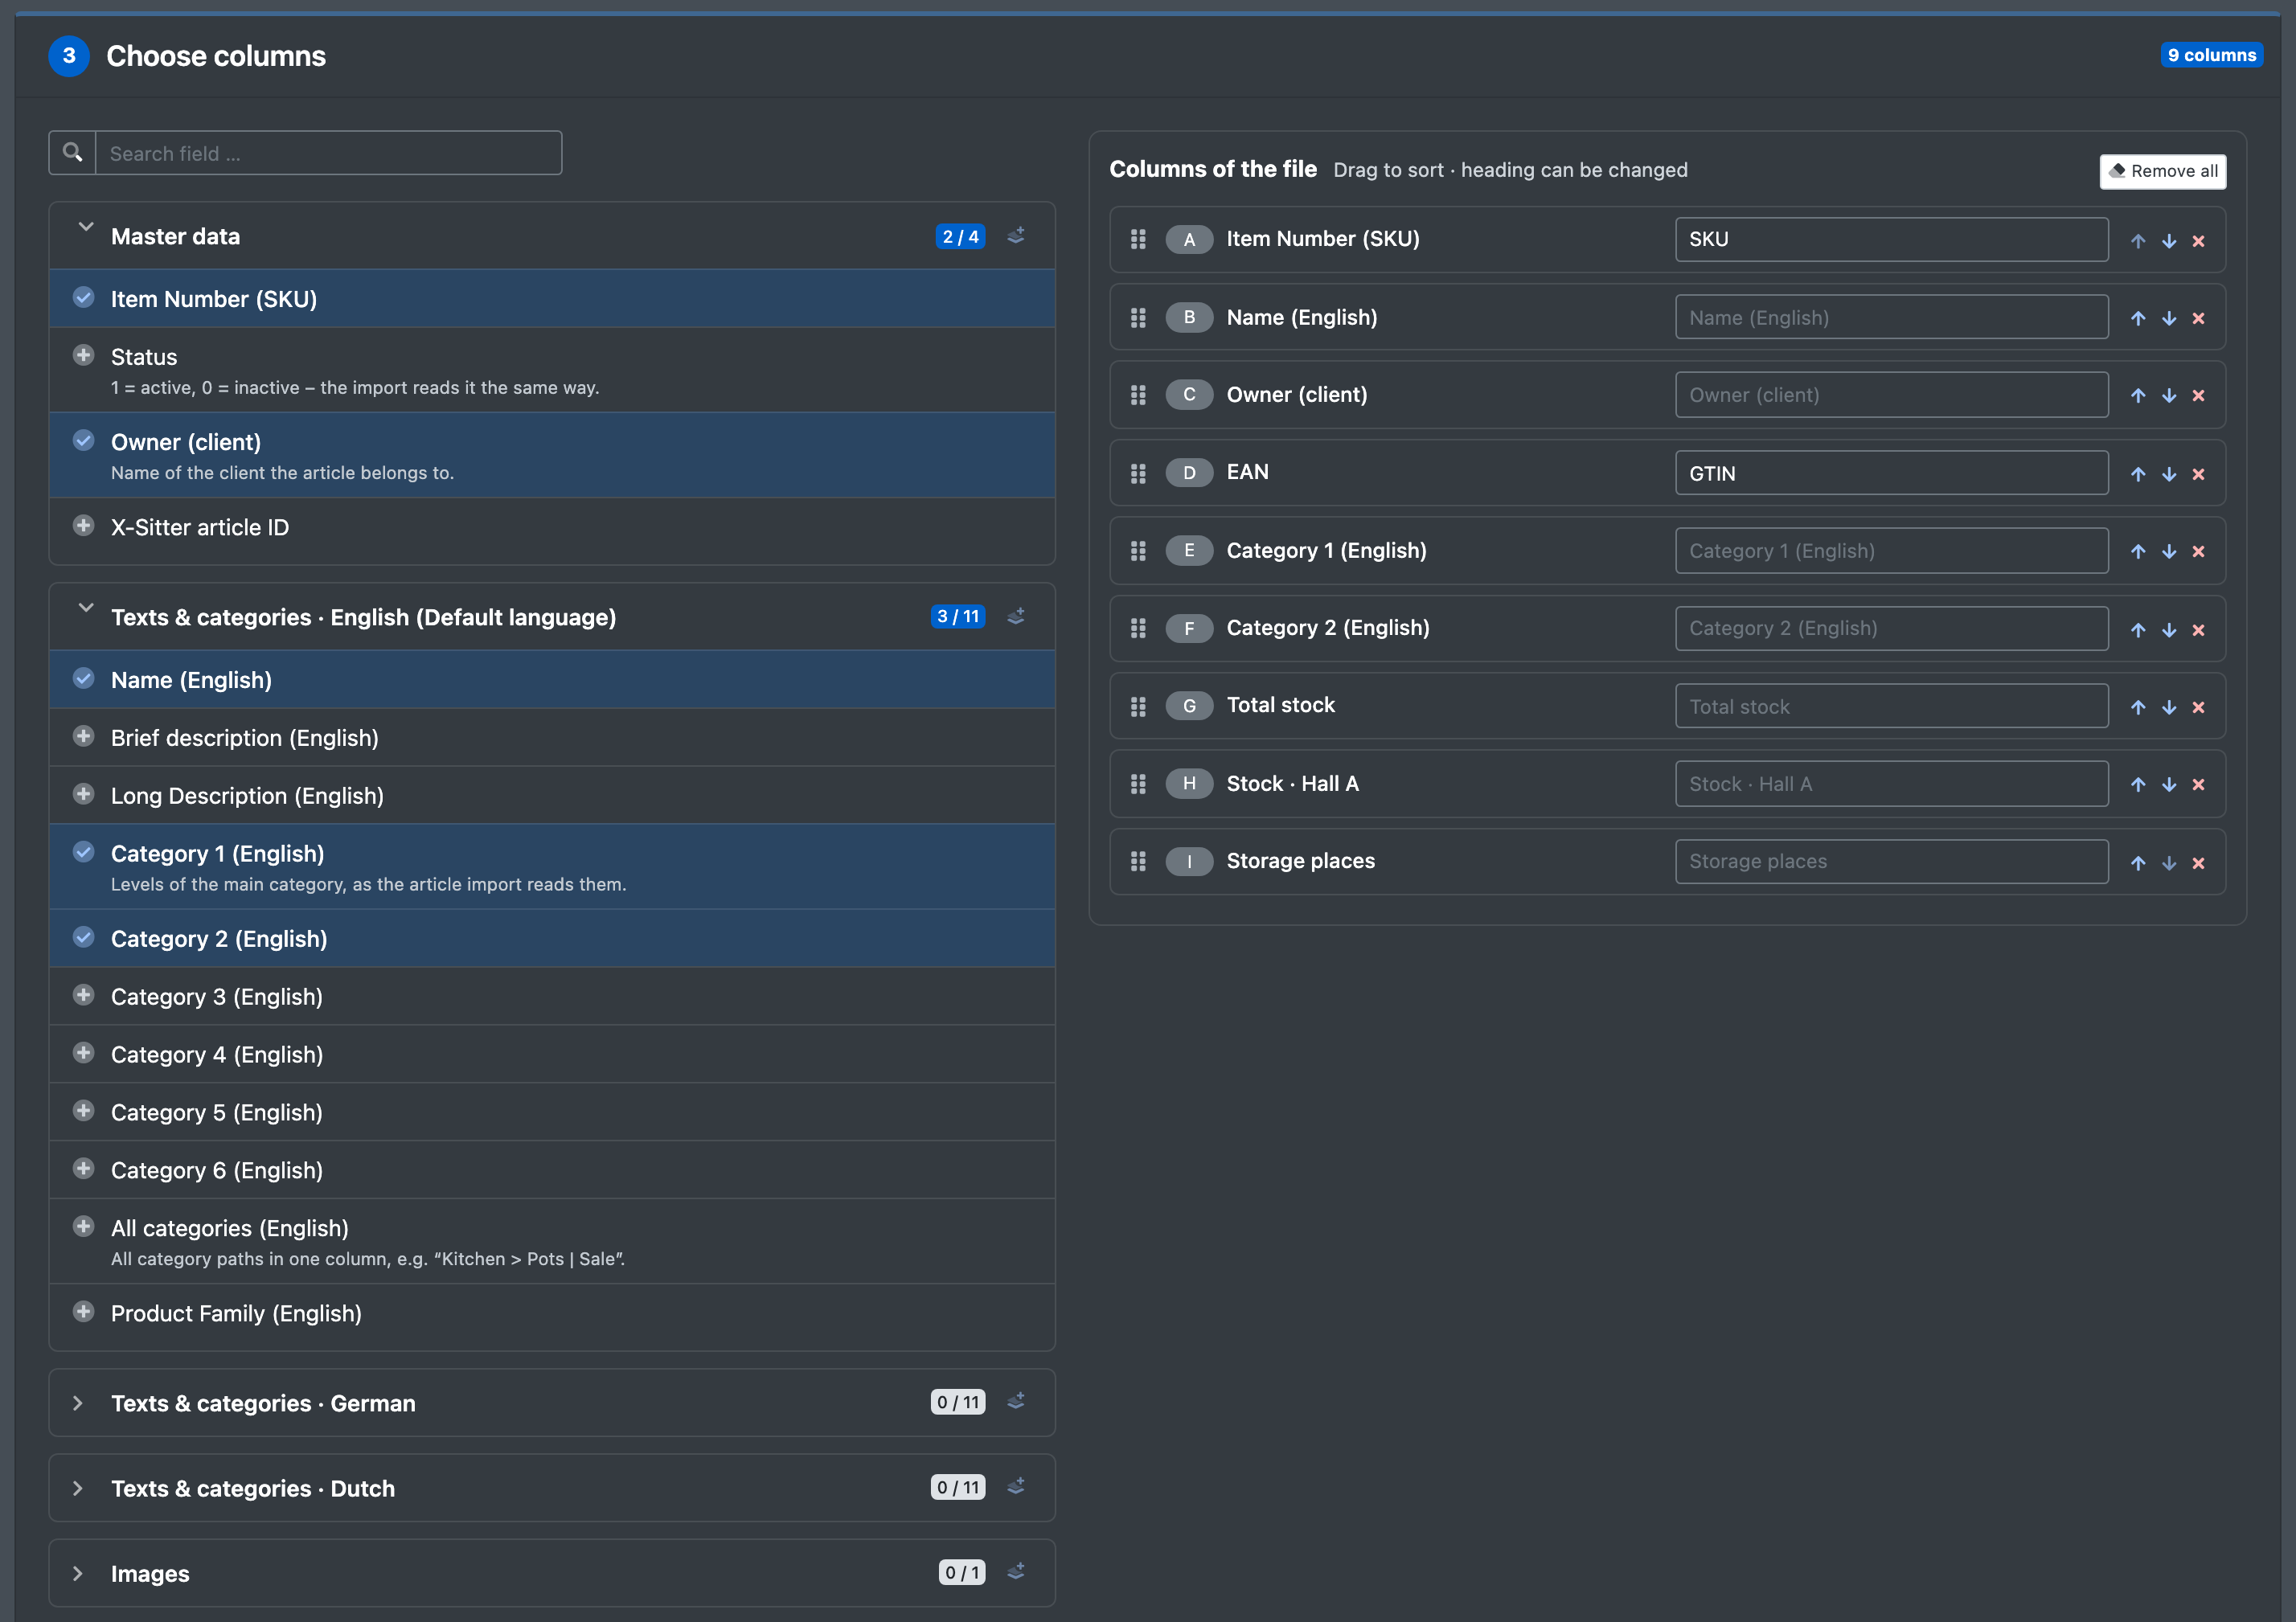Add all Dutch texts & categories icon
Image resolution: width=2296 pixels, height=1622 pixels.
pyautogui.click(x=1016, y=1486)
